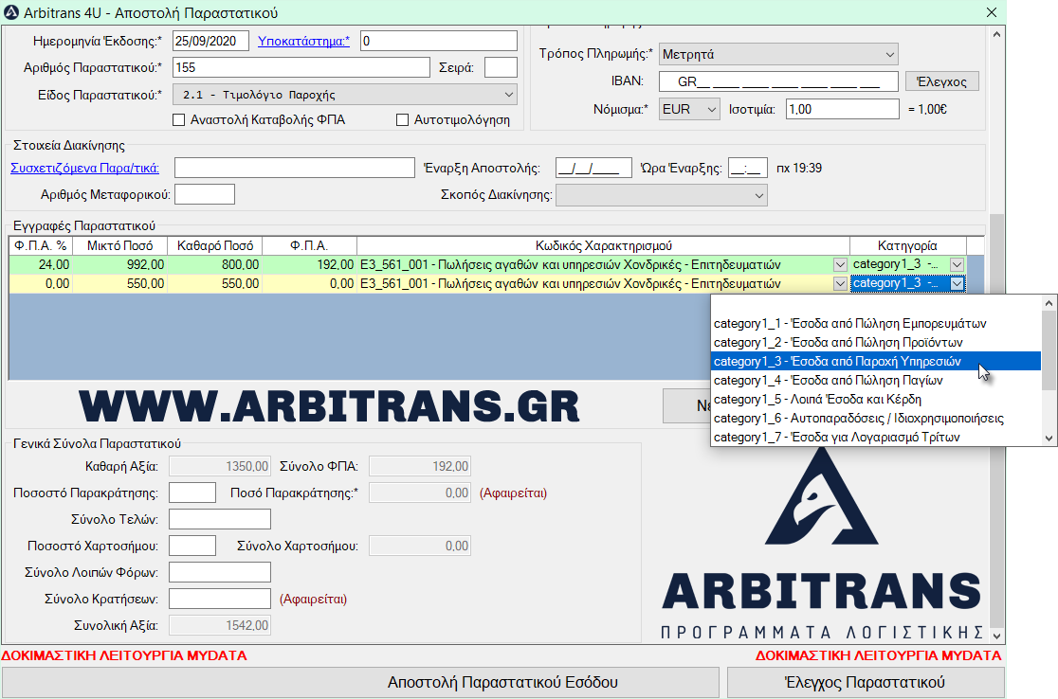Click the Ποσοστό Παρακράτησης field
This screenshot has height=699, width=1058.
[192, 493]
